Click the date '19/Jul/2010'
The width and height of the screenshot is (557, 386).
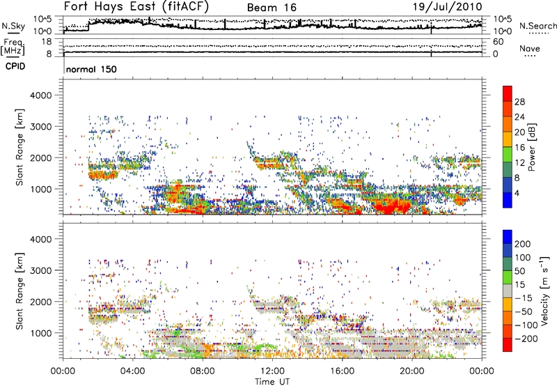pos(447,7)
